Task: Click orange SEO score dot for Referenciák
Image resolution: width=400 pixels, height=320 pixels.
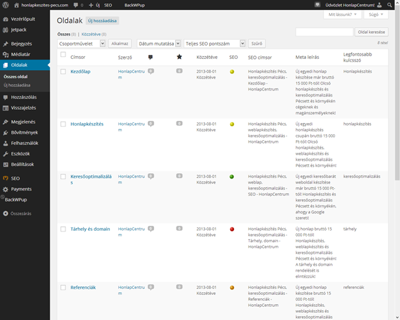Action: pyautogui.click(x=232, y=288)
